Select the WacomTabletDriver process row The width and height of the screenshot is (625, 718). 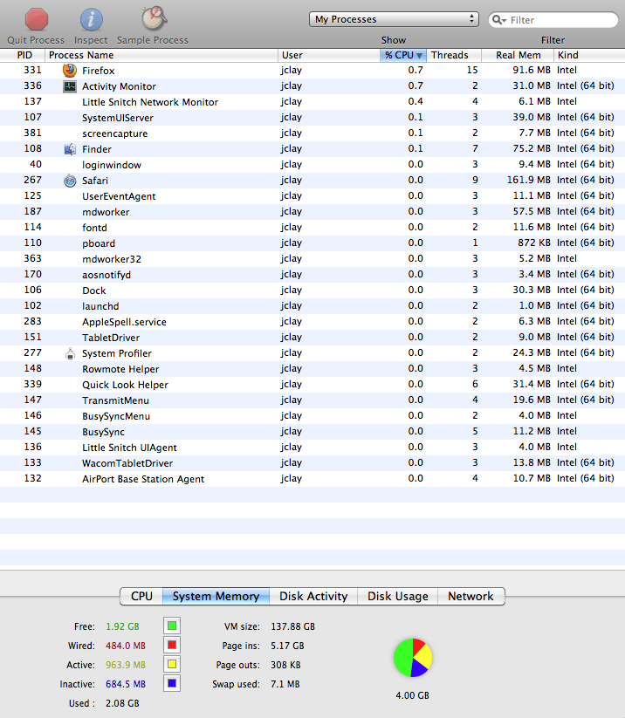(x=312, y=462)
